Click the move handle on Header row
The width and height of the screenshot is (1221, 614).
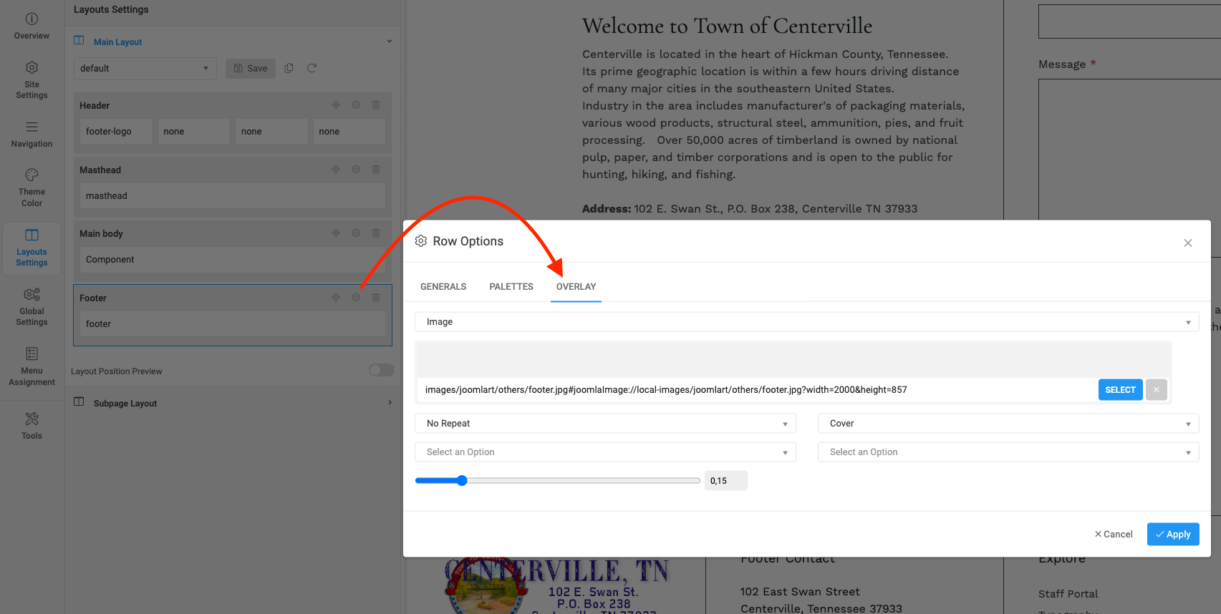coord(336,105)
